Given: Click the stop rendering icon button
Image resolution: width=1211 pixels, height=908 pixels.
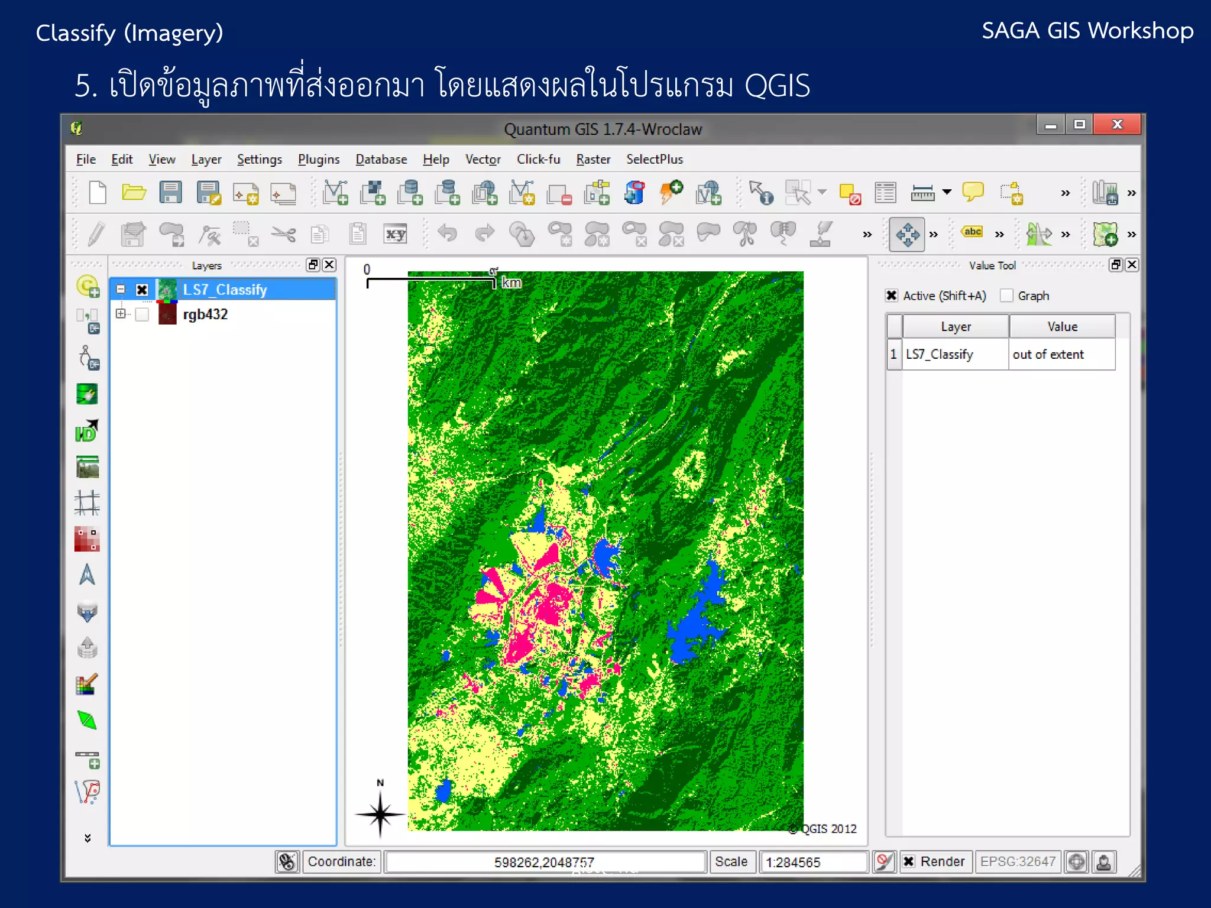Looking at the screenshot, I should pos(884,862).
